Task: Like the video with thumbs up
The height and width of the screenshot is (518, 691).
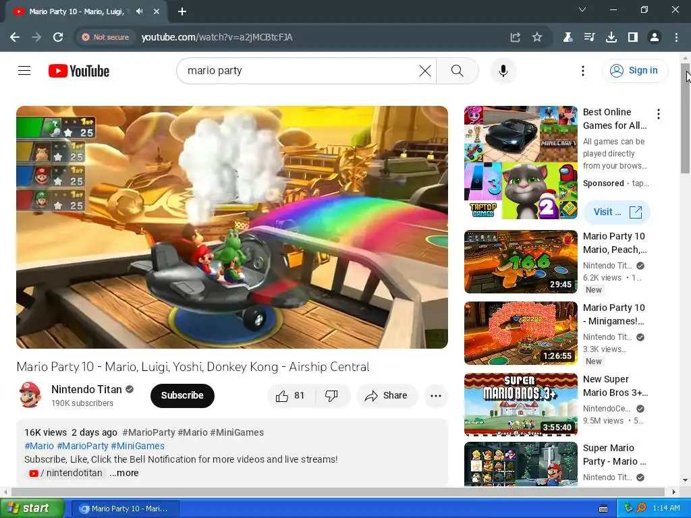Action: (291, 395)
